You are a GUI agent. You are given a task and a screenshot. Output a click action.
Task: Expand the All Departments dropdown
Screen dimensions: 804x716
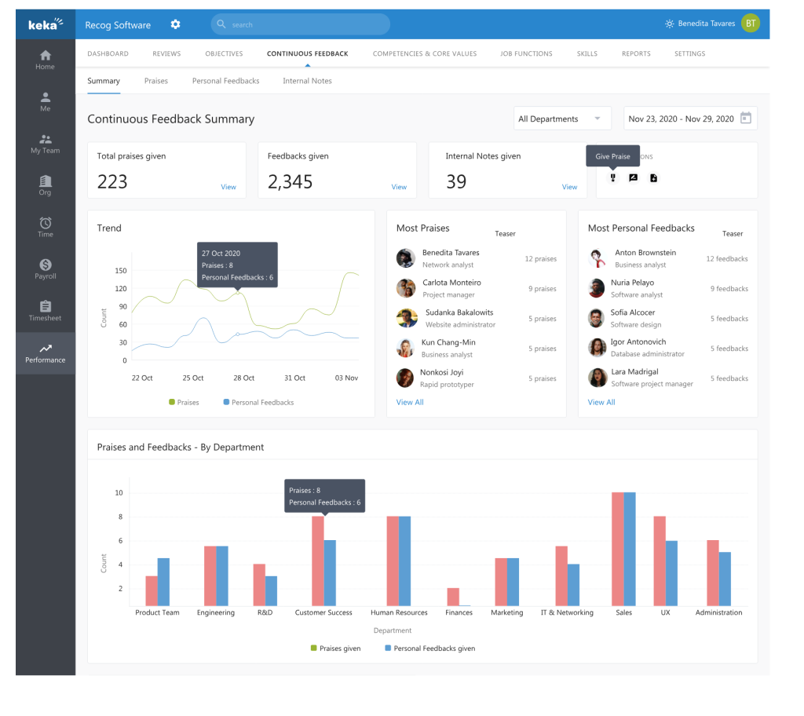(562, 119)
